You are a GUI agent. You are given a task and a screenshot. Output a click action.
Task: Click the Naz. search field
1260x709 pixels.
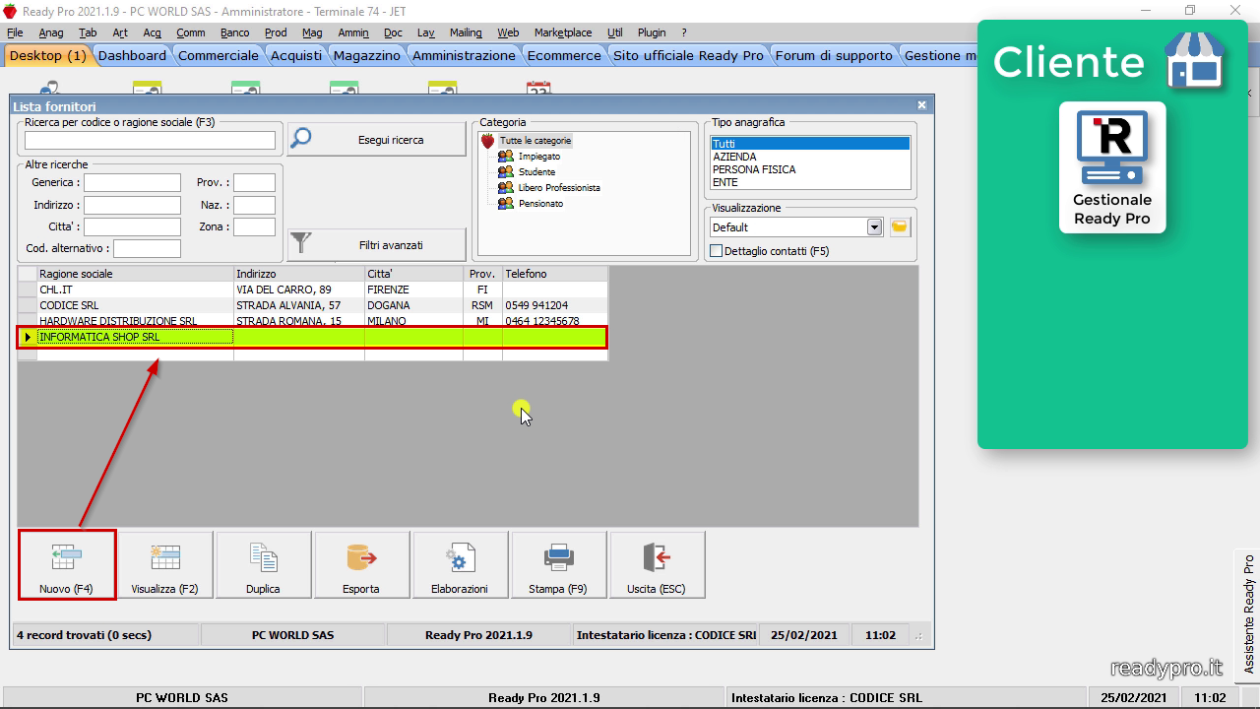point(254,205)
